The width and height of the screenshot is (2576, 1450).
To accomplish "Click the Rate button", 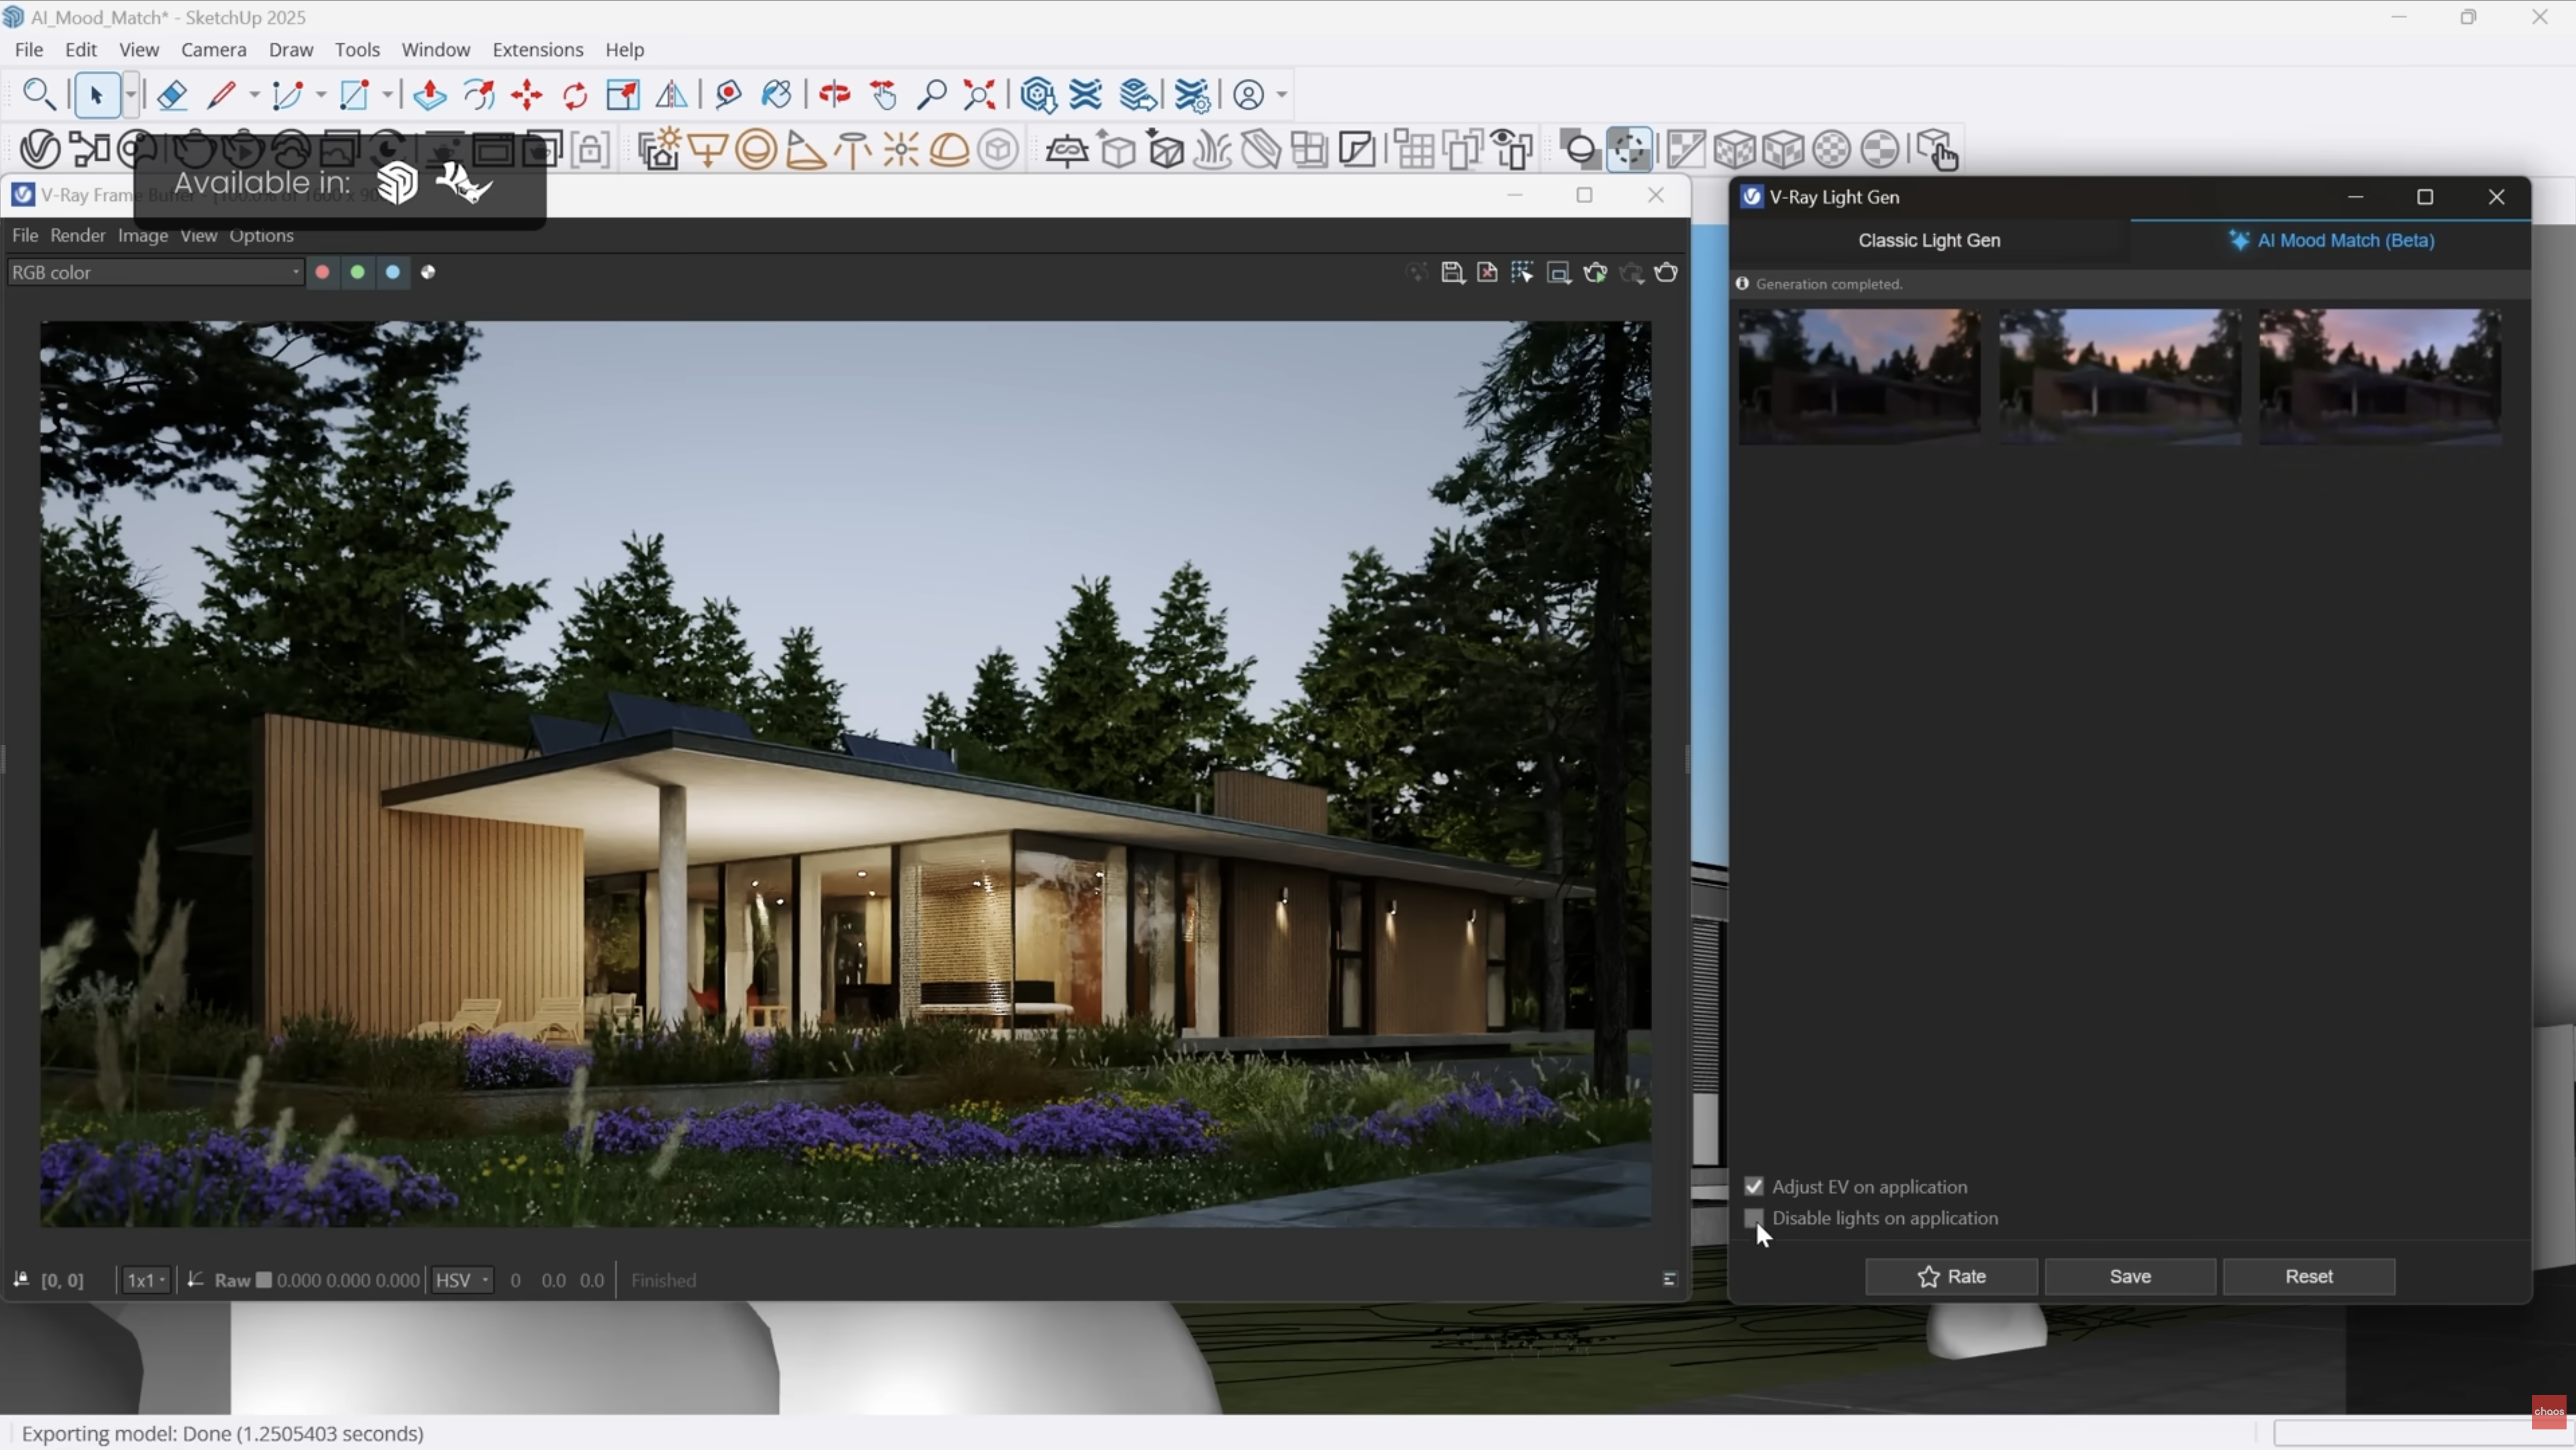I will coord(1951,1277).
